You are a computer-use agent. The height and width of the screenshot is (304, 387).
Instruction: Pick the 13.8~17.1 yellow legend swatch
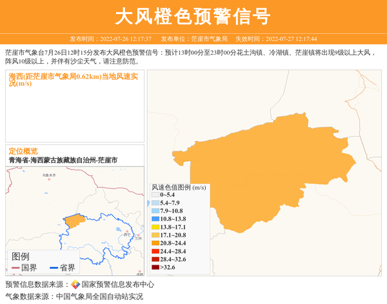pyautogui.click(x=155, y=227)
